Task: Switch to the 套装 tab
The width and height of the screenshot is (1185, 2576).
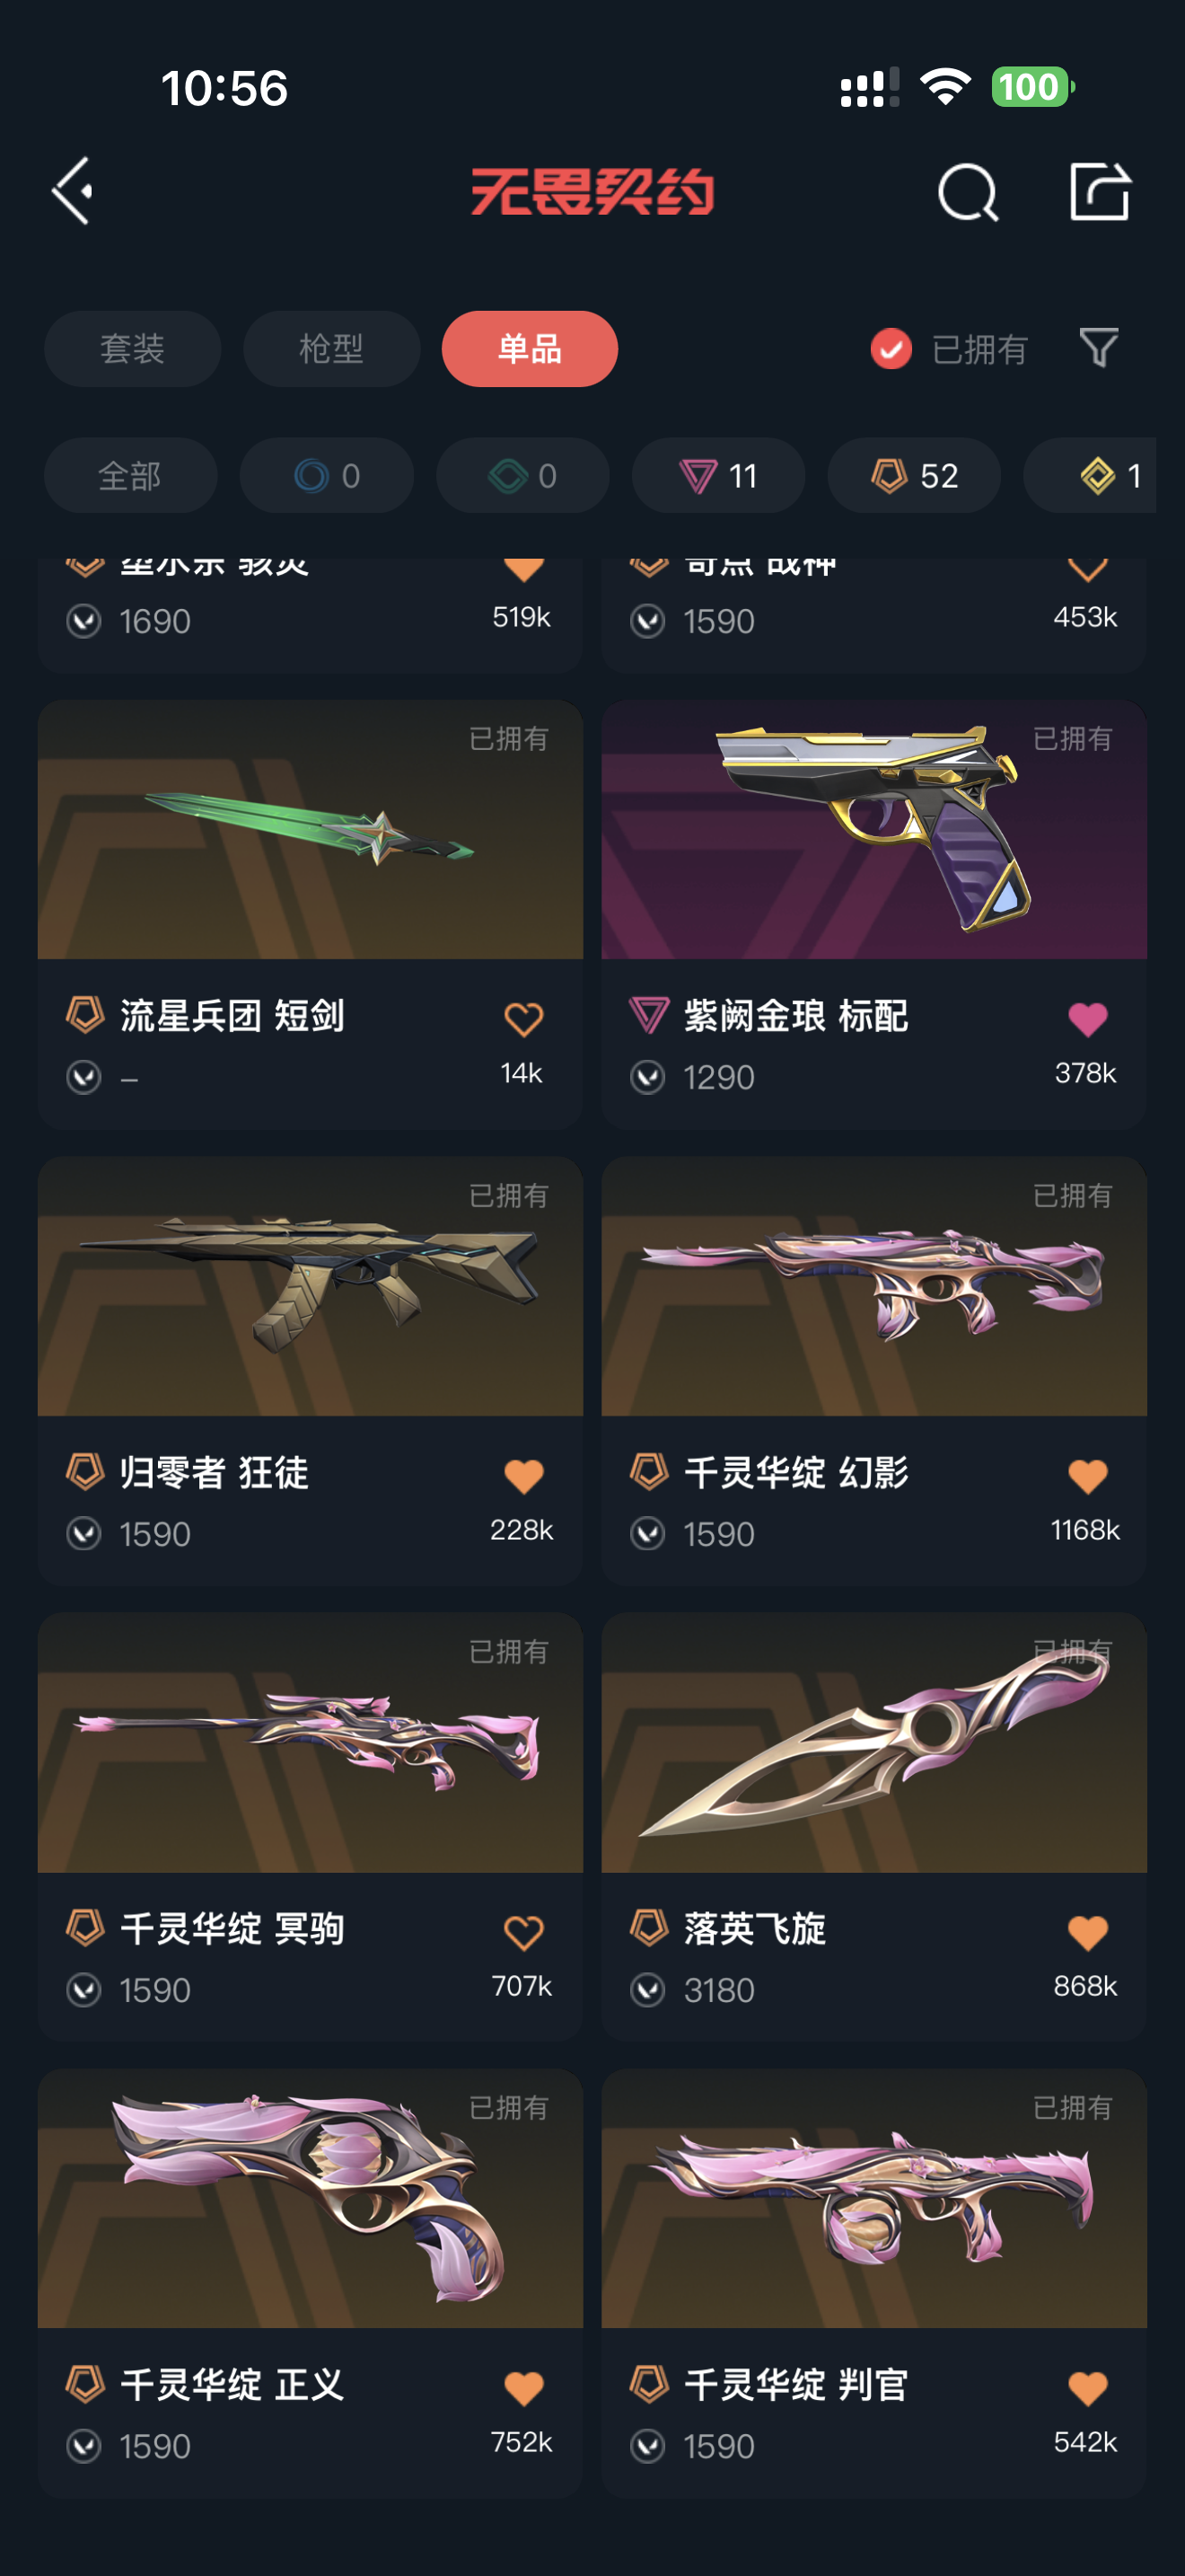Action: point(132,349)
